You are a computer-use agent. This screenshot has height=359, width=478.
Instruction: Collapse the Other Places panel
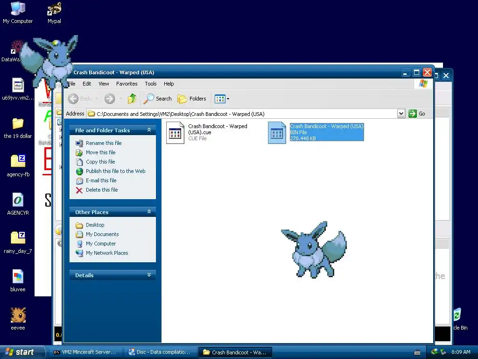pos(149,212)
